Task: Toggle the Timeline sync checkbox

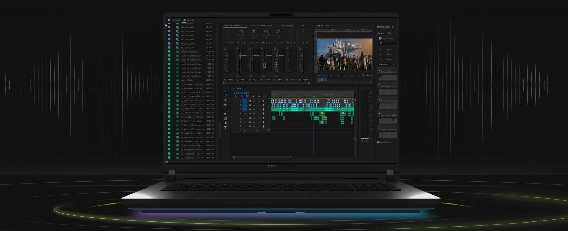Action: 378,142
